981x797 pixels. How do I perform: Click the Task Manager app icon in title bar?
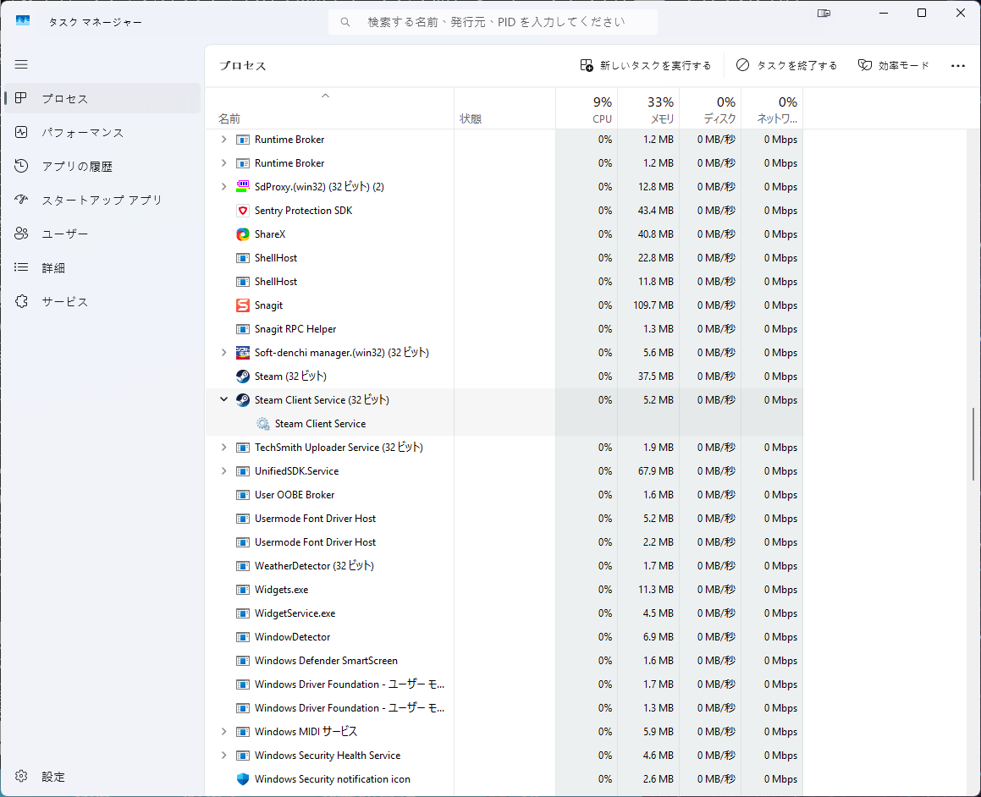pos(23,20)
